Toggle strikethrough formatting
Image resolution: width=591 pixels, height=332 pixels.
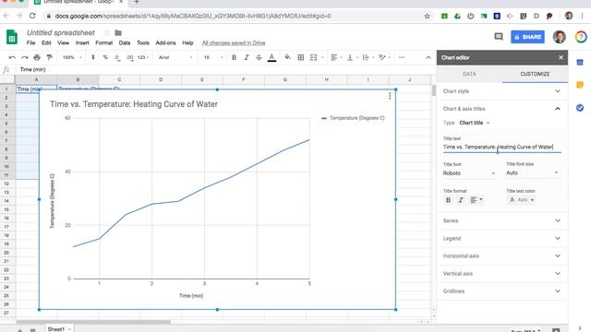259,57
